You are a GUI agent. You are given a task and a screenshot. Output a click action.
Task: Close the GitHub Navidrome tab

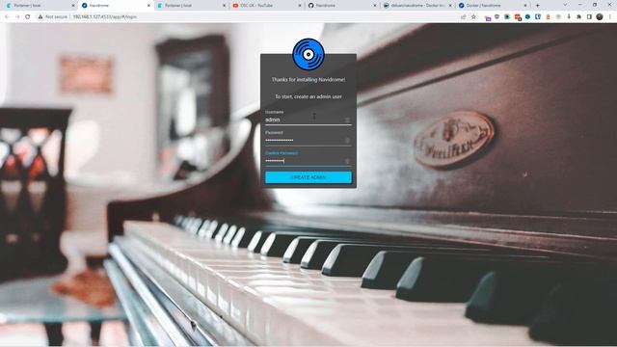point(375,6)
